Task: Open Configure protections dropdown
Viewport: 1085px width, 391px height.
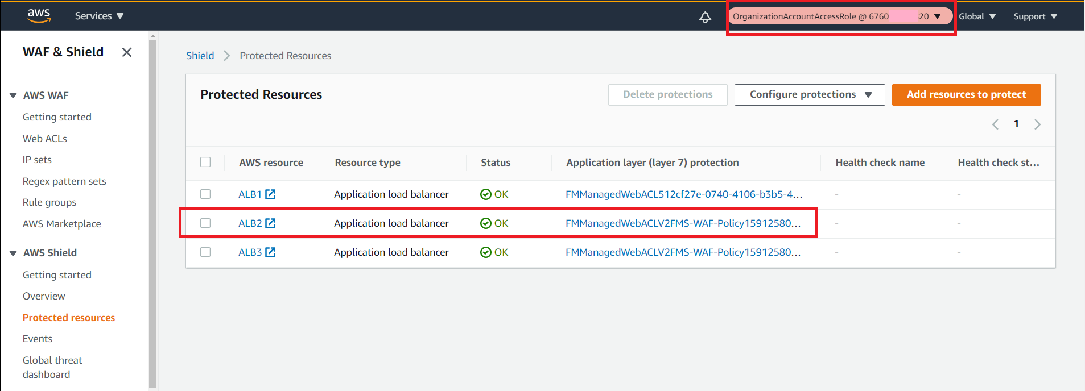Action: 810,95
